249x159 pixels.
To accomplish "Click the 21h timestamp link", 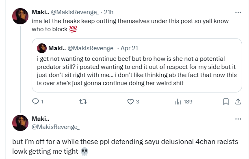I will (x=108, y=12).
